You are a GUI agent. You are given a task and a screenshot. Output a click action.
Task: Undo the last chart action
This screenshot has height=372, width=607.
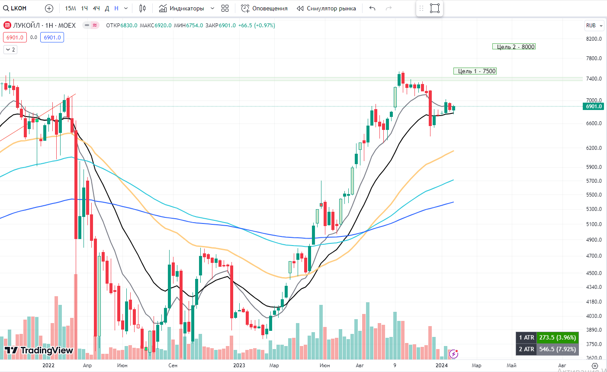pos(373,8)
